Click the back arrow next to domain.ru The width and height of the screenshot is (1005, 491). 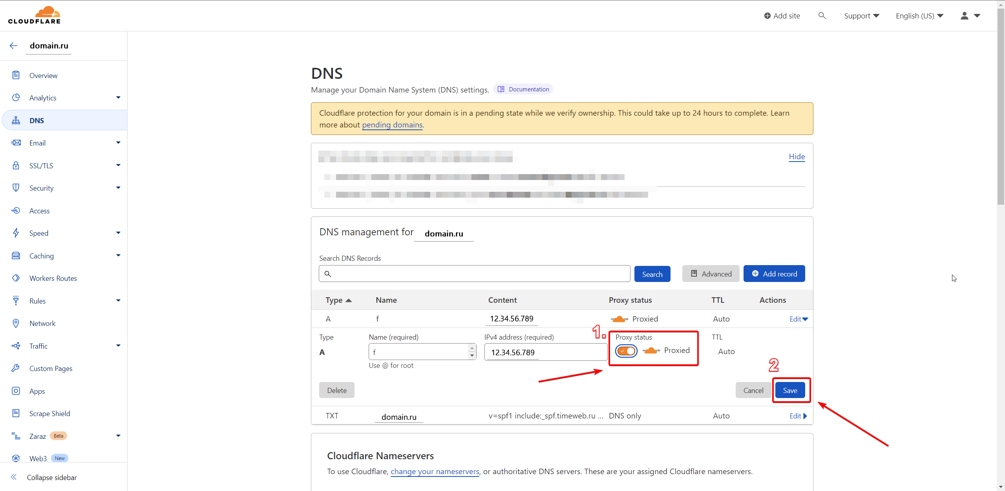13,46
